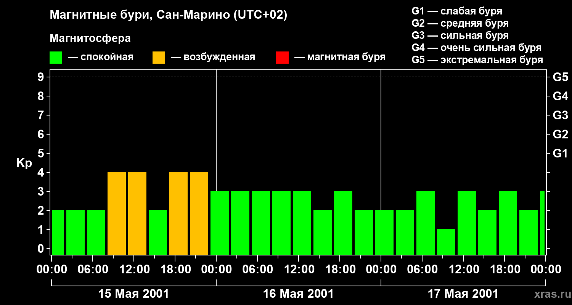Click the orange 'возбужденная' legend swatch

pyautogui.click(x=159, y=58)
